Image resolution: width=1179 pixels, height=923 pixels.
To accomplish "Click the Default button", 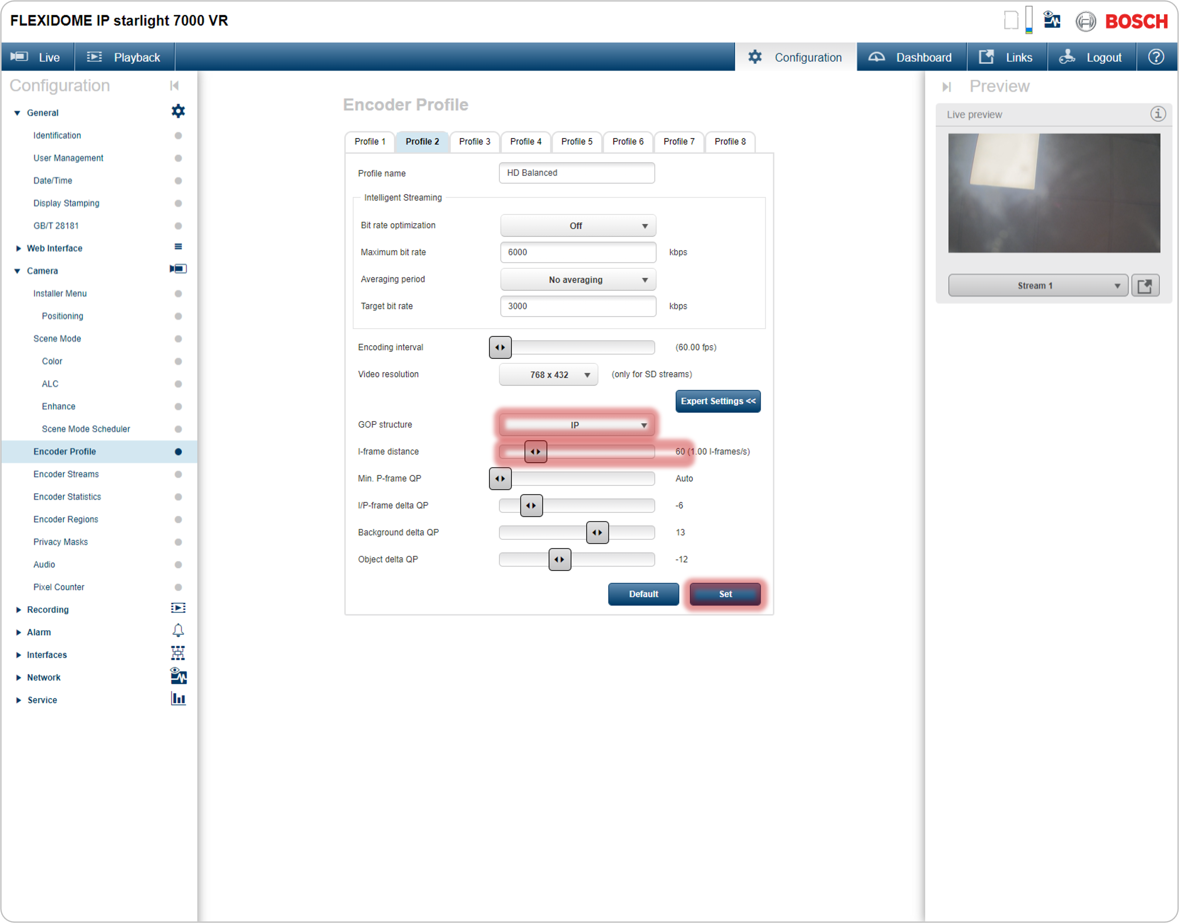I will 643,594.
